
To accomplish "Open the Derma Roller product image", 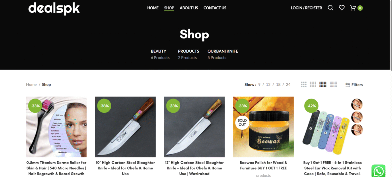I will [x=57, y=127].
